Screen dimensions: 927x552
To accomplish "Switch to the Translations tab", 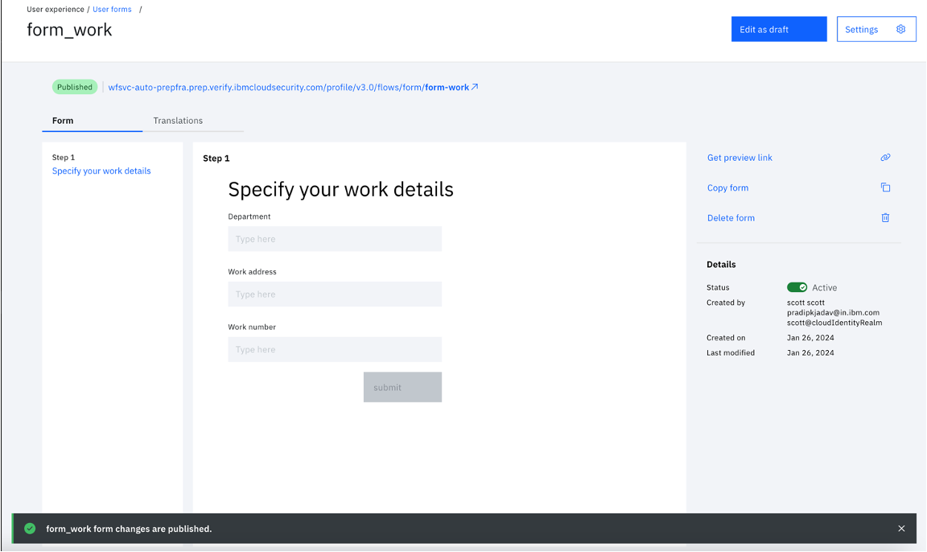I will 178,121.
